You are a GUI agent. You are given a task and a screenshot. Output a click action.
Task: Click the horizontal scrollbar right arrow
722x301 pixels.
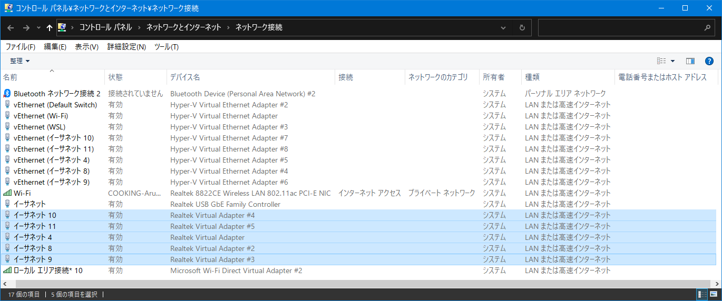pos(717,284)
